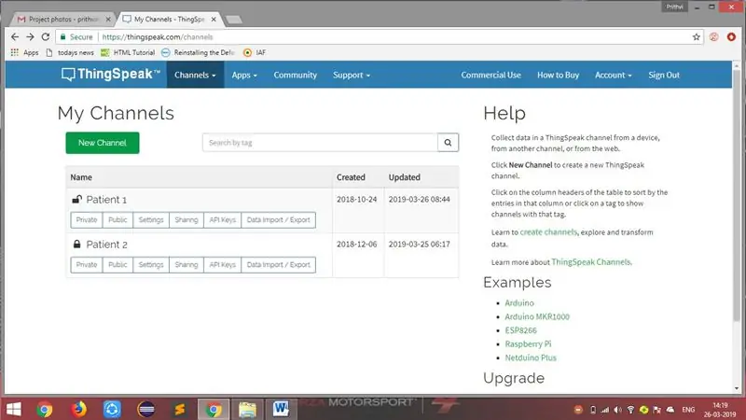Click the Search by tag field
This screenshot has width=746, height=420.
tap(320, 143)
